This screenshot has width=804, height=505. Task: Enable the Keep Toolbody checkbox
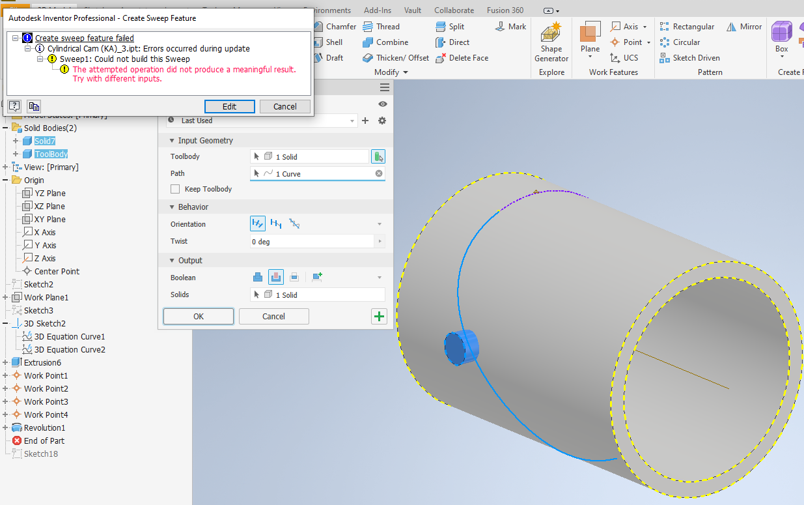point(174,189)
